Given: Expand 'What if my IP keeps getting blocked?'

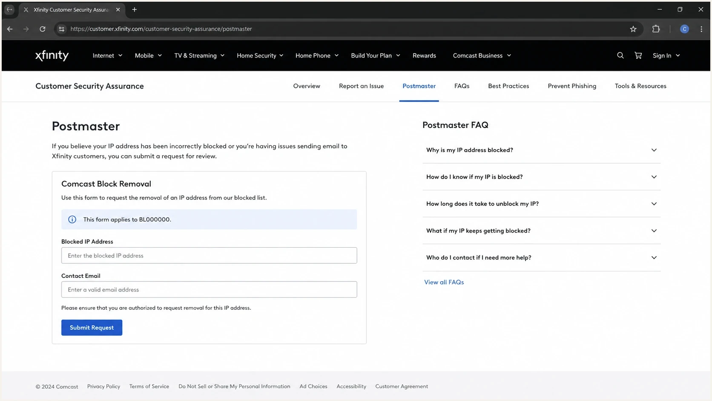Looking at the screenshot, I should pyautogui.click(x=541, y=231).
